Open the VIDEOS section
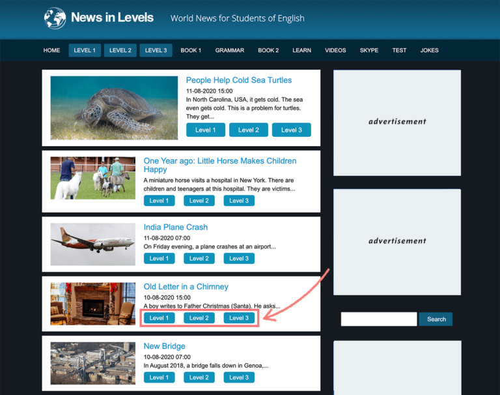This screenshot has width=500, height=395. pos(335,50)
